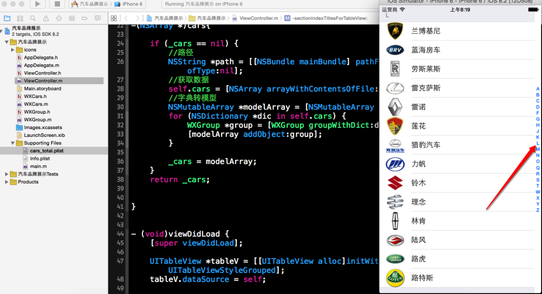Select ViewController.h in the navigator

click(43, 73)
